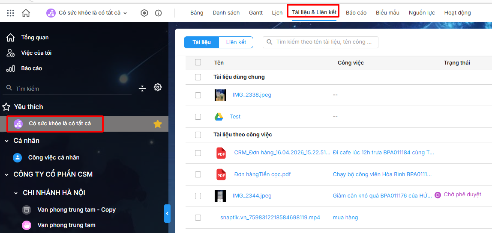This screenshot has height=233, width=492.
Task: Open the Nguồn lực tab
Action: point(422,13)
